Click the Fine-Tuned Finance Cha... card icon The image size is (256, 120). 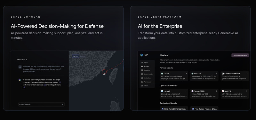(193, 109)
